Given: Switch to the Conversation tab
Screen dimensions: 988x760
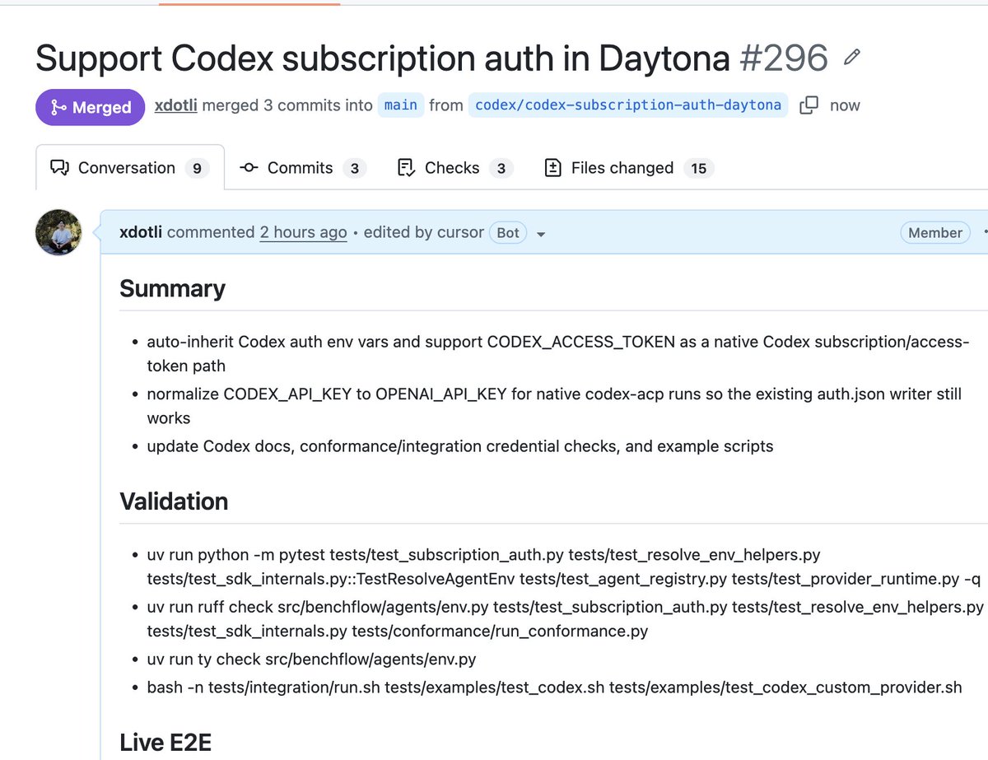Looking at the screenshot, I should [x=130, y=168].
